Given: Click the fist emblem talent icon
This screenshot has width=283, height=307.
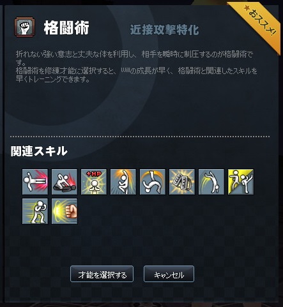Looking at the screenshot, I should click(25, 27).
